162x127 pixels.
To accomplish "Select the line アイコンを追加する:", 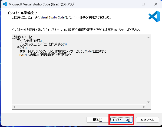I will point(29,40).
